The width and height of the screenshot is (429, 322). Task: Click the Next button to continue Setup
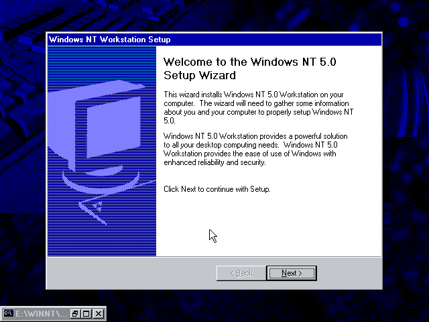click(x=292, y=273)
